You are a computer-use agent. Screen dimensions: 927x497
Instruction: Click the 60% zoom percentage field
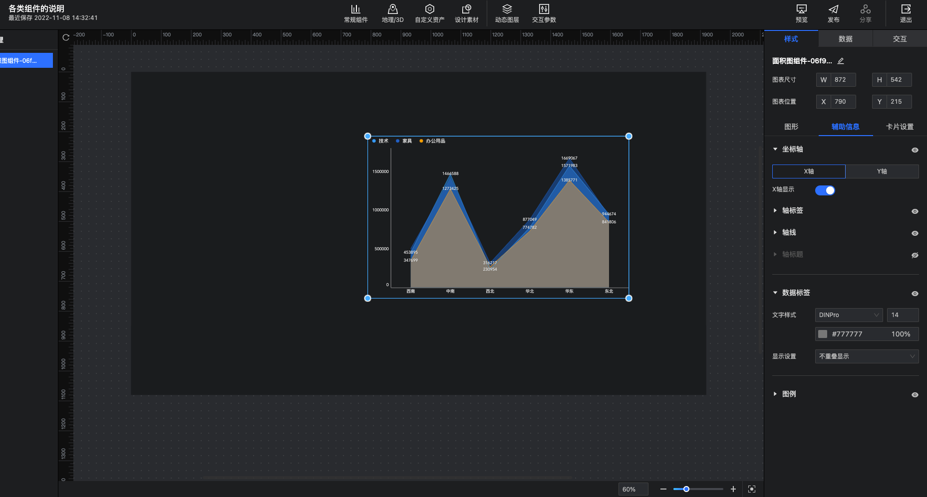coord(633,489)
